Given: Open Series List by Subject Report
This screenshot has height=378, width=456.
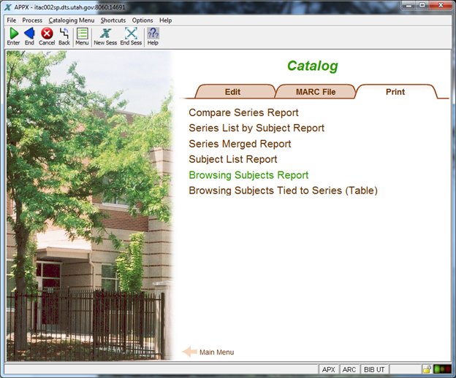Looking at the screenshot, I should click(x=256, y=128).
